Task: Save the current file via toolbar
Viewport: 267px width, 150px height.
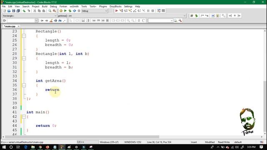Action: 14,11
